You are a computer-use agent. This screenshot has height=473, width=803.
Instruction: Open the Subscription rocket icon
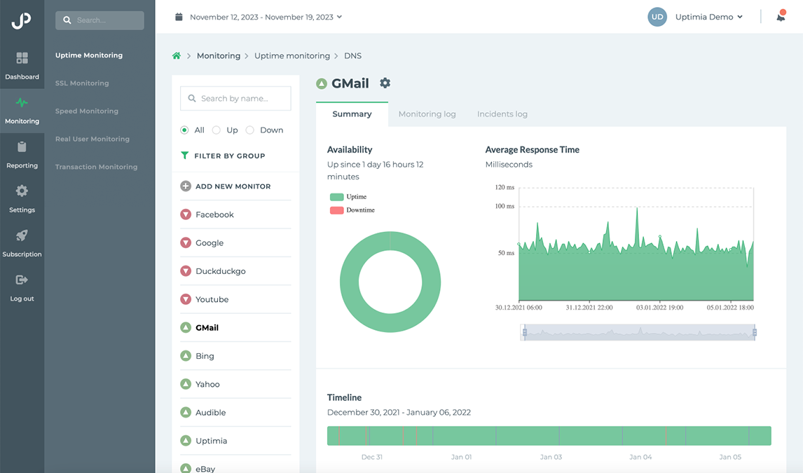pyautogui.click(x=22, y=235)
